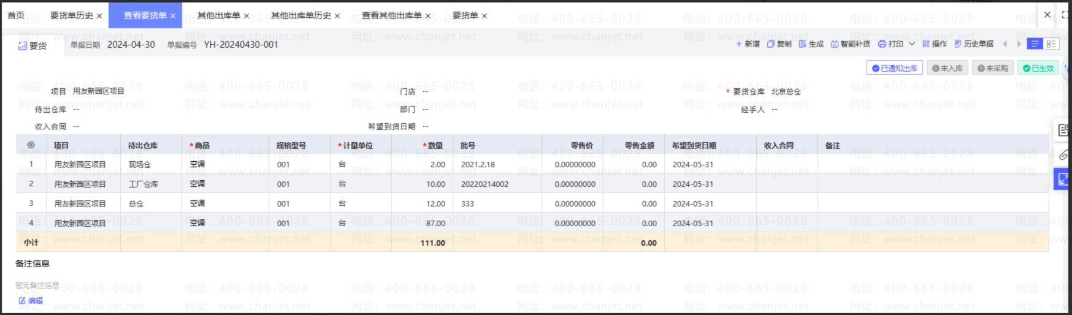Screen dimensions: 1072x315
Task: Click the document number YH-20240430-001
Action: click(x=241, y=45)
